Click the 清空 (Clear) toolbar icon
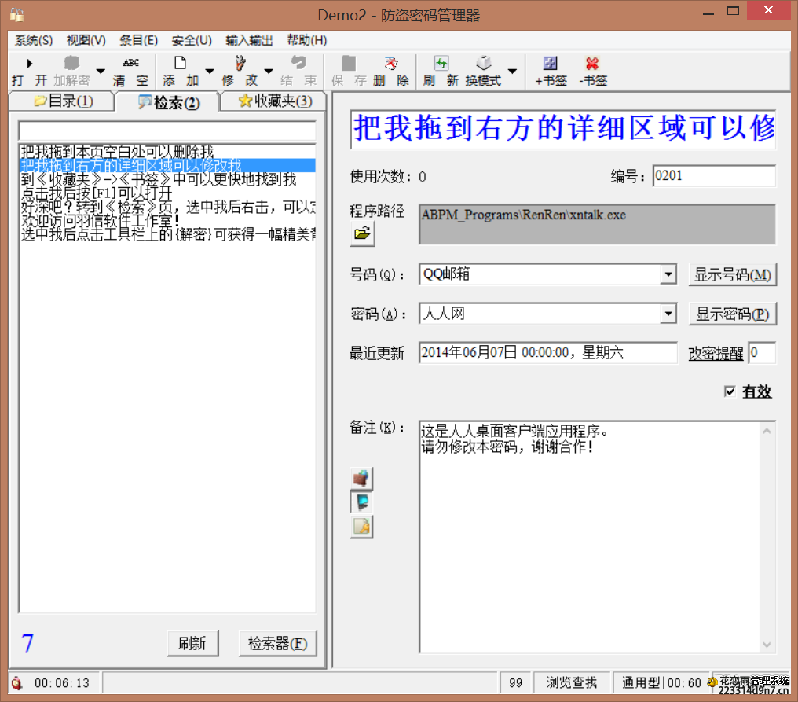Image resolution: width=798 pixels, height=702 pixels. [x=130, y=71]
